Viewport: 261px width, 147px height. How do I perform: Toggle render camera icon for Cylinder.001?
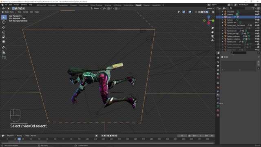point(258,22)
